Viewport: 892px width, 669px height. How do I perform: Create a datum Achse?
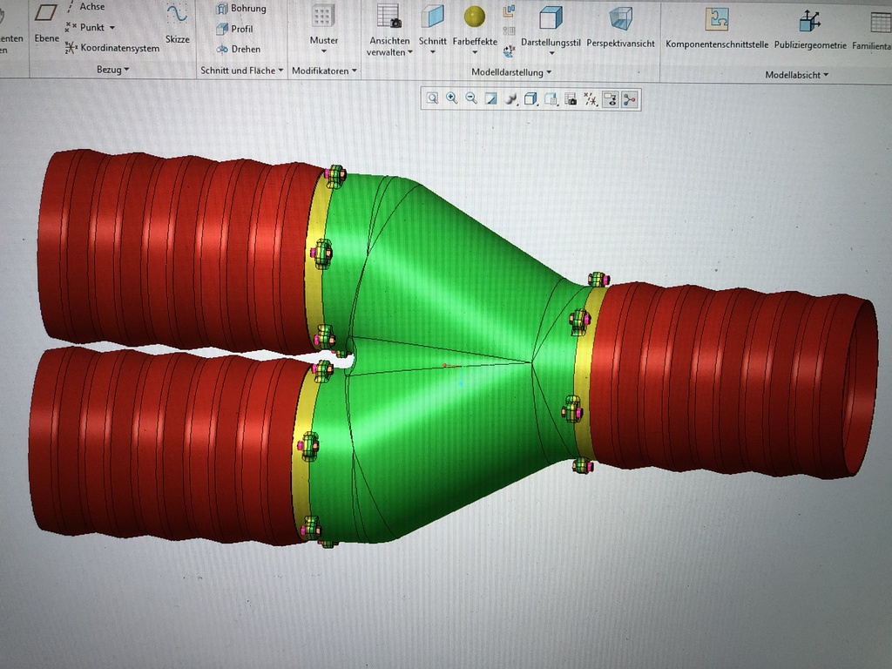[x=86, y=7]
